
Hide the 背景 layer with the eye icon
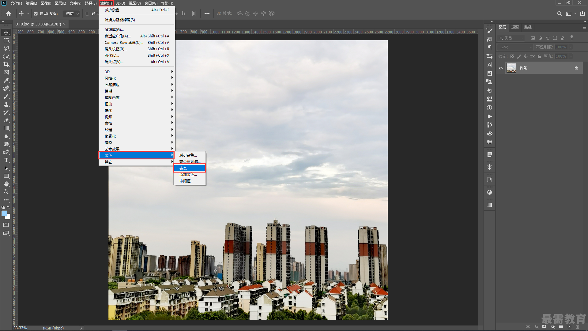tap(501, 68)
